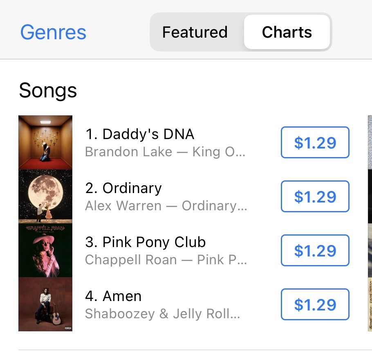Select the Brandon Lake artist subtitle

[x=165, y=152]
